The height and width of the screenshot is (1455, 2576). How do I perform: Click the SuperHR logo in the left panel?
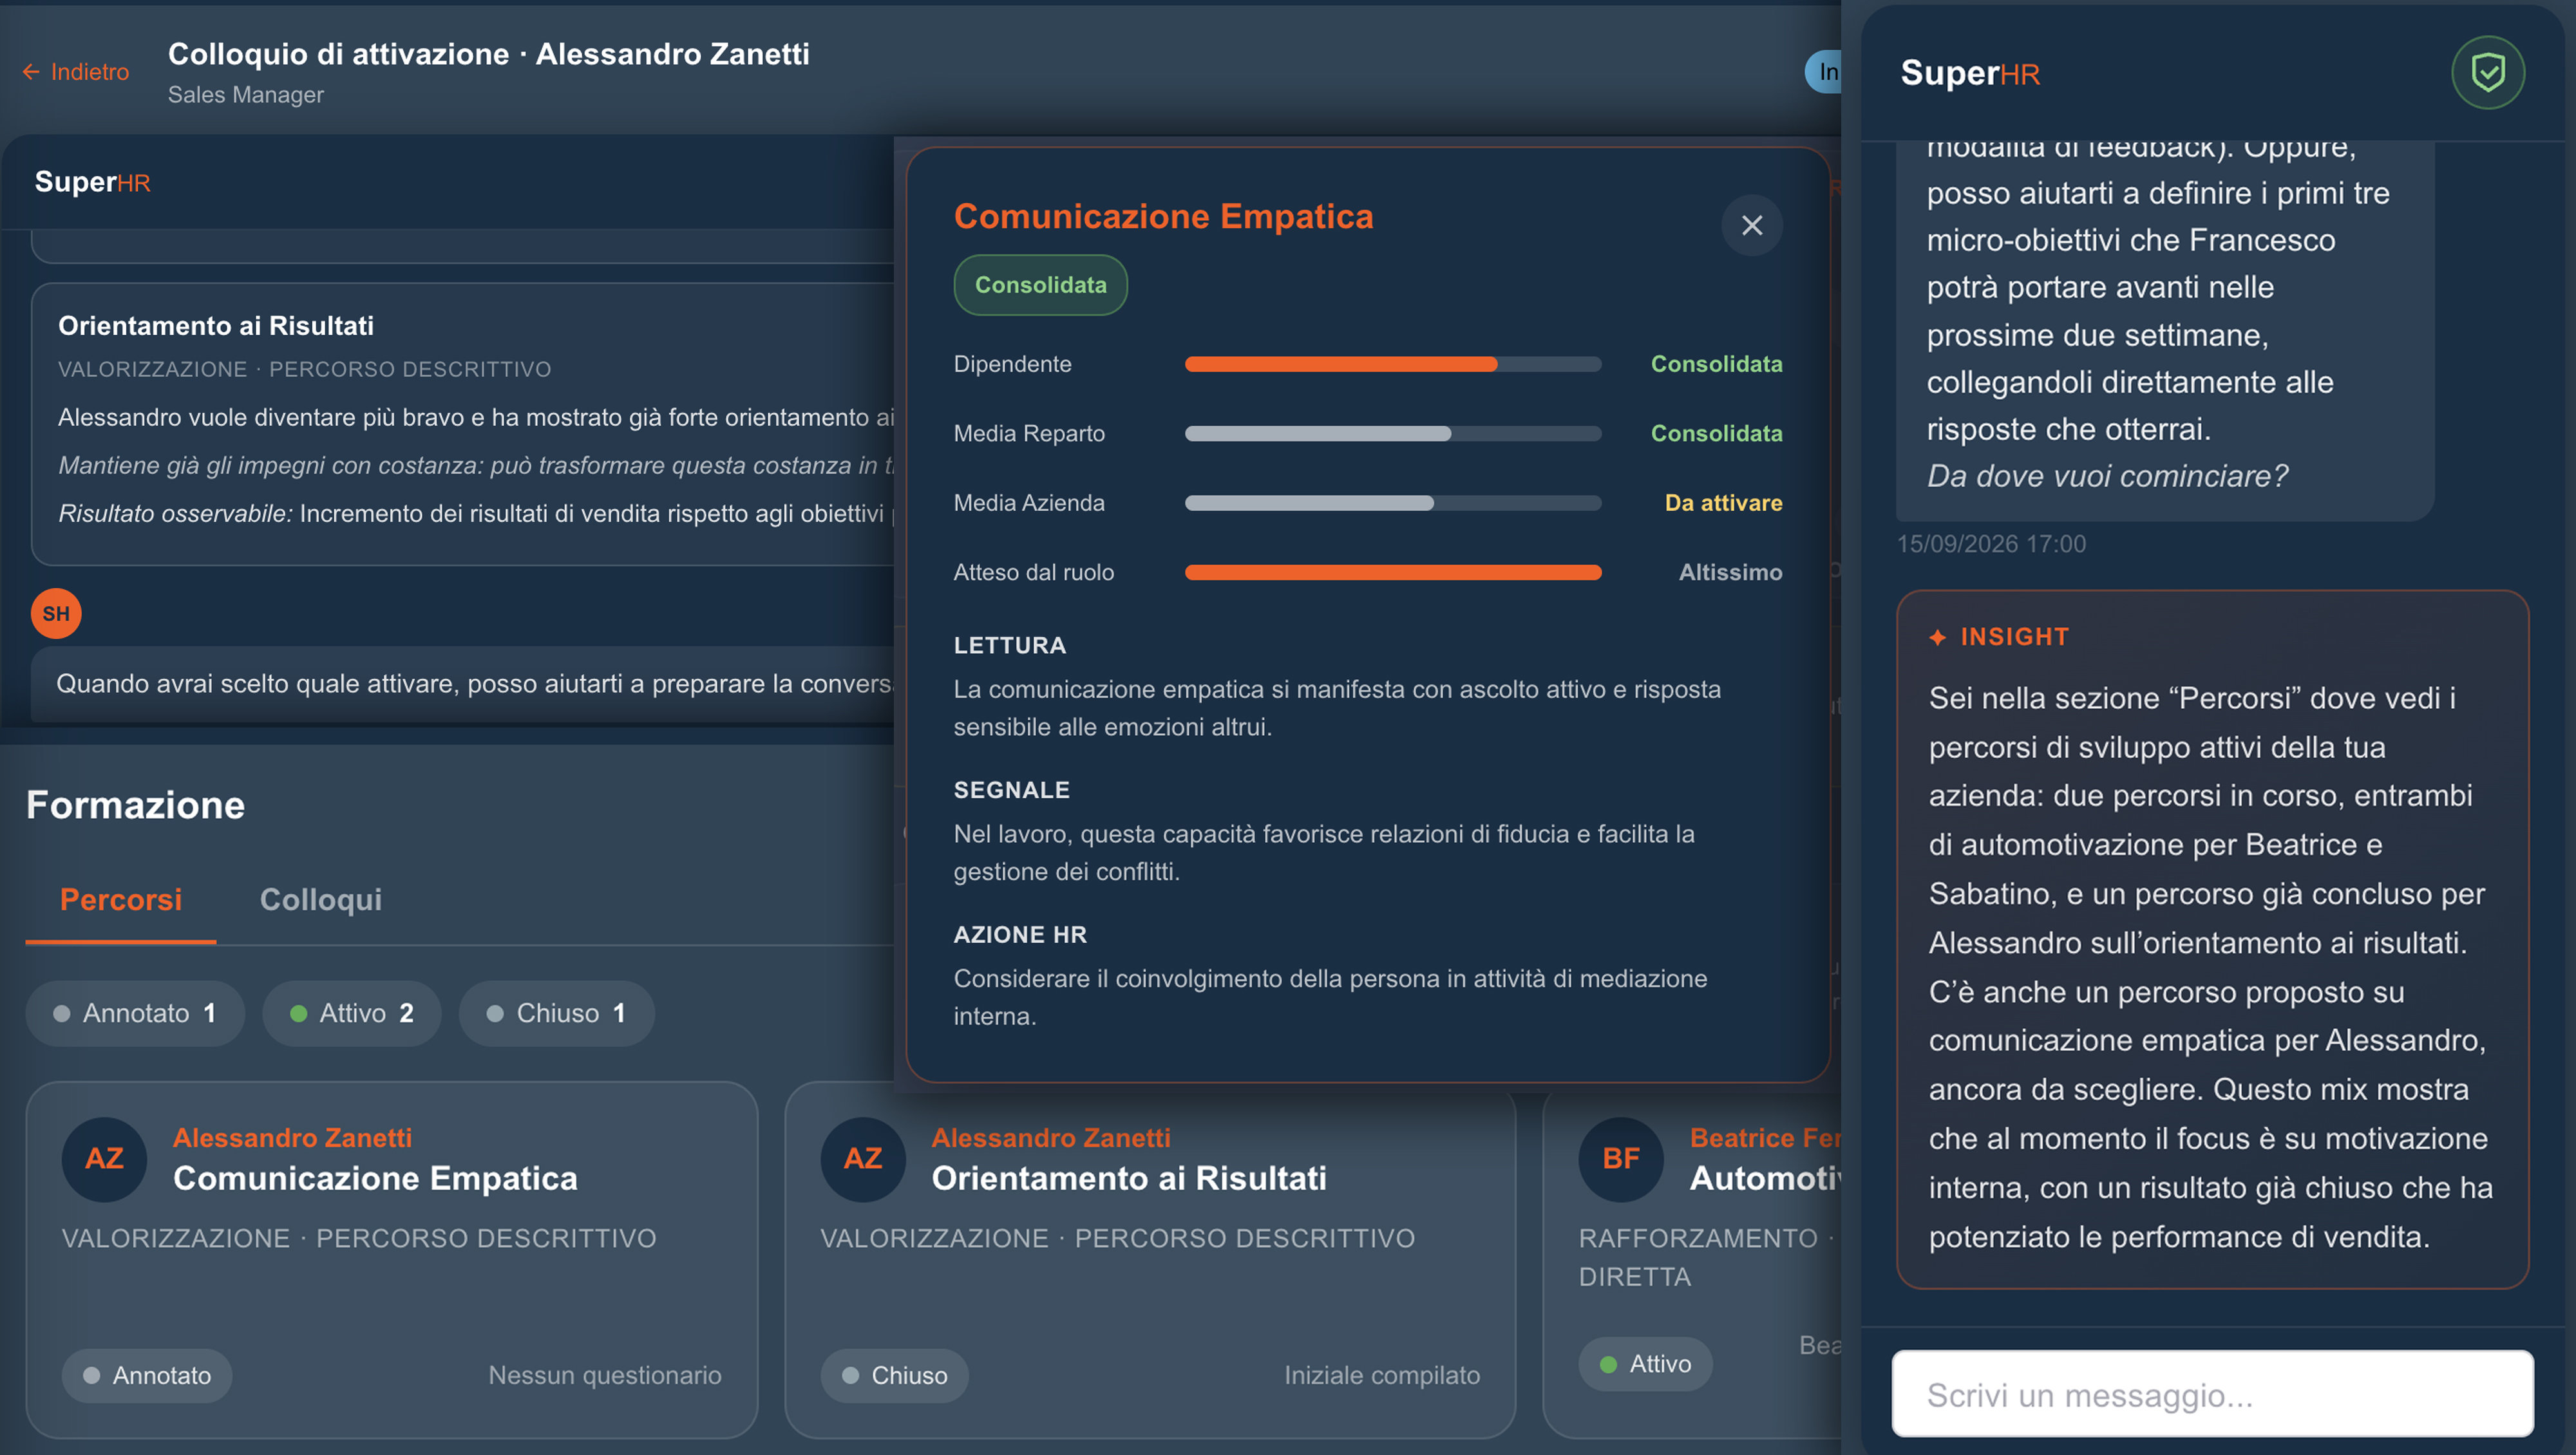92,182
